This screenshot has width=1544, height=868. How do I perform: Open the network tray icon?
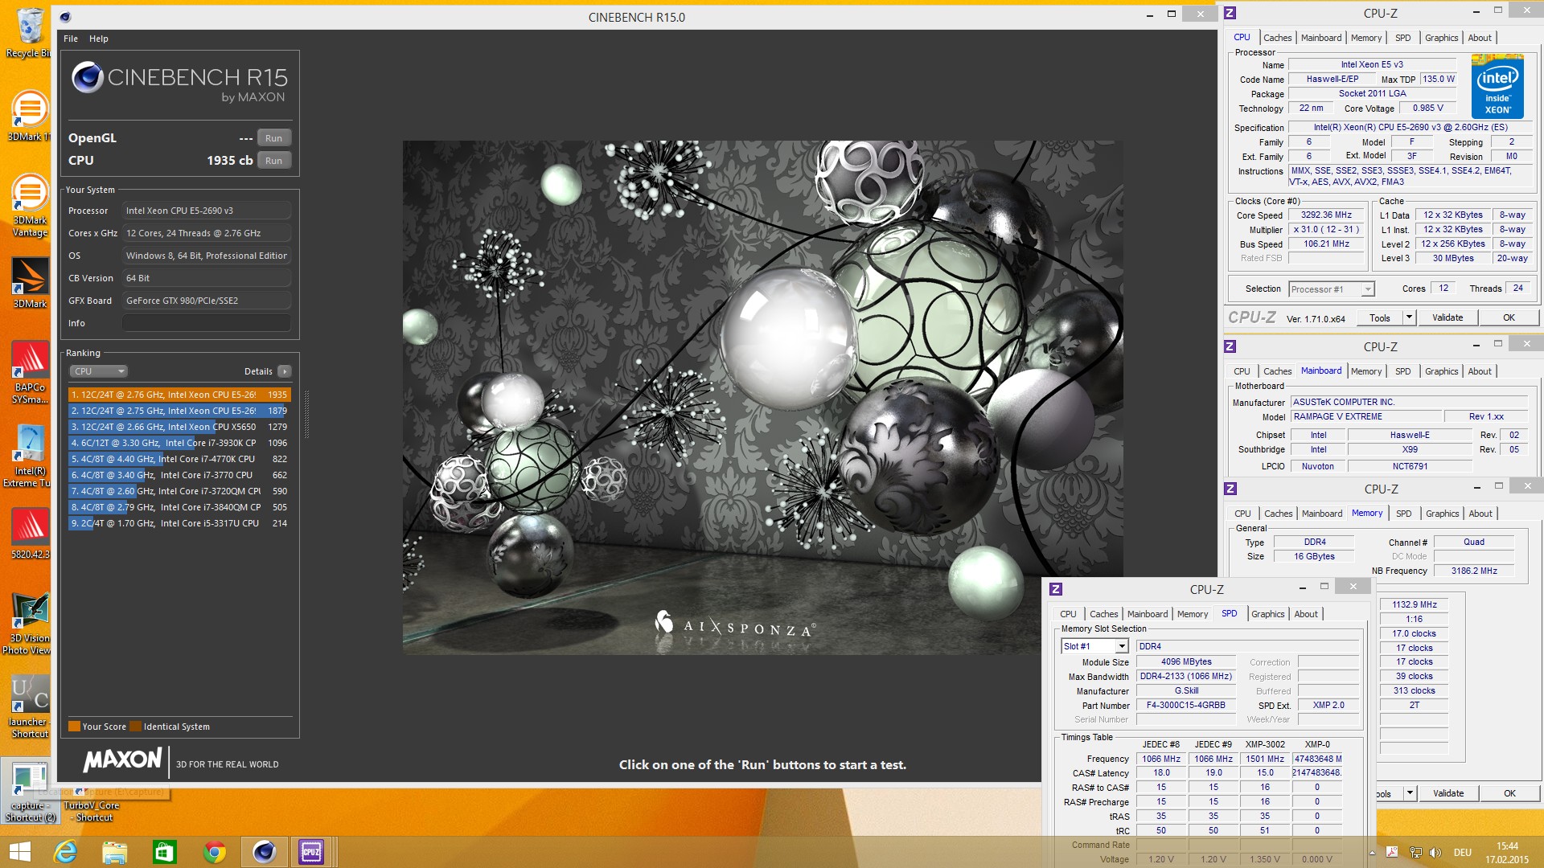[1415, 853]
